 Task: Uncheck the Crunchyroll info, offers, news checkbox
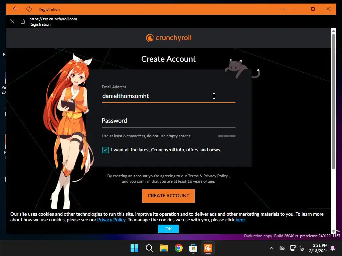click(105, 150)
